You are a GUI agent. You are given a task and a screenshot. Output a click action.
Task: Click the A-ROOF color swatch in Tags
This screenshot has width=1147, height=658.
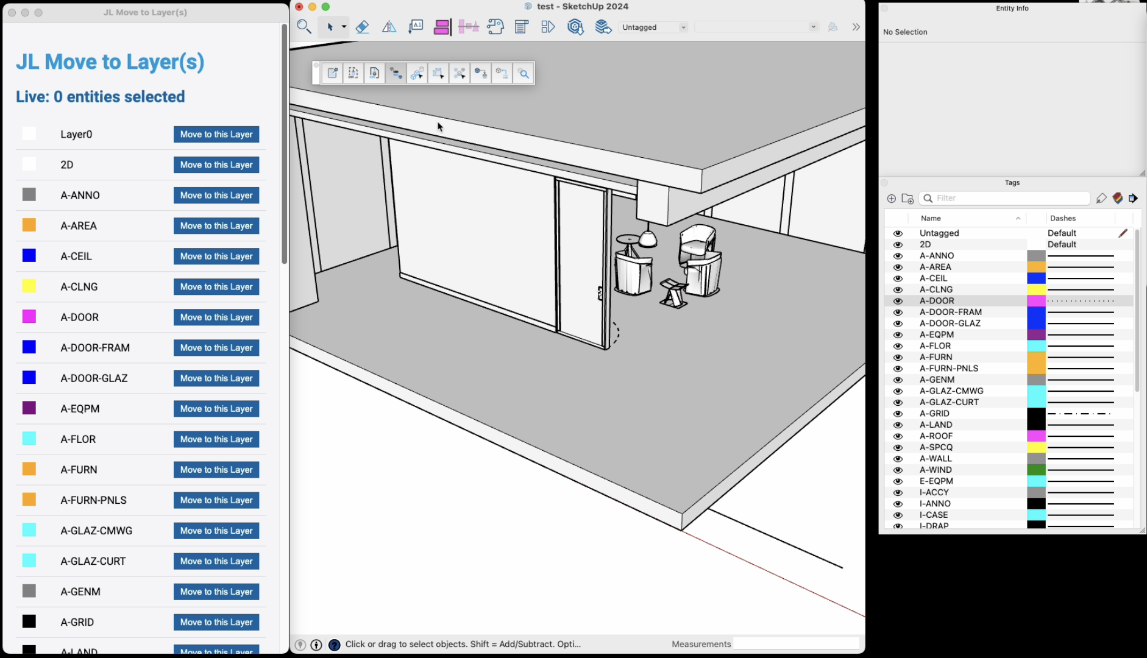click(1036, 436)
